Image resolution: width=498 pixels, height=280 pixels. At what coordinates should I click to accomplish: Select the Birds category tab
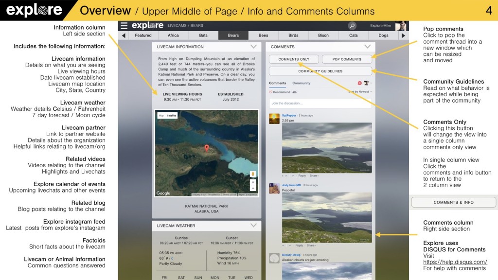(293, 35)
